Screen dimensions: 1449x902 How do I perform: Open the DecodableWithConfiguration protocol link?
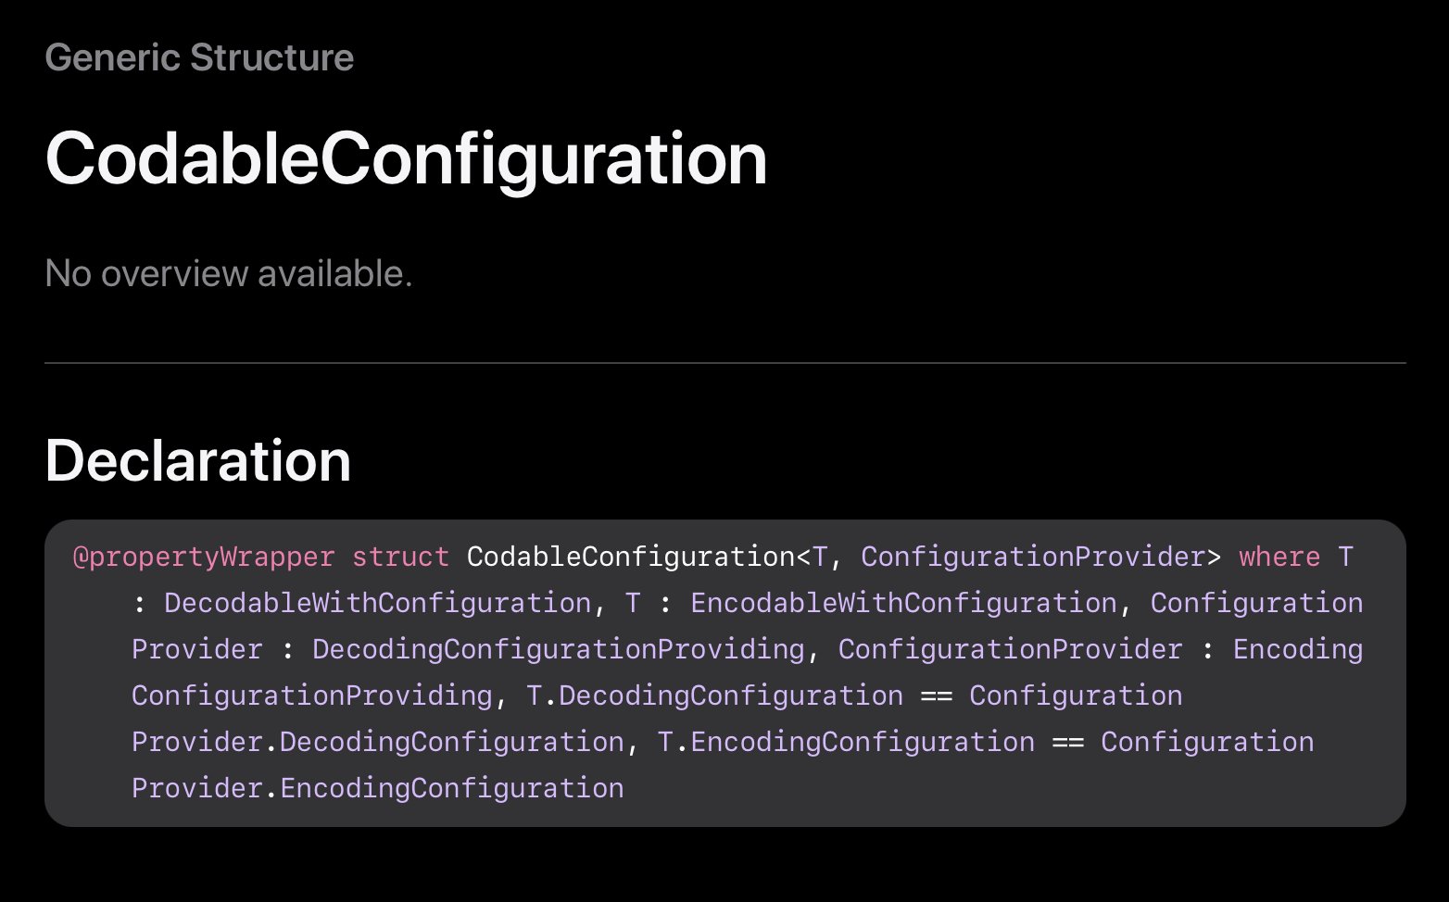tap(377, 603)
